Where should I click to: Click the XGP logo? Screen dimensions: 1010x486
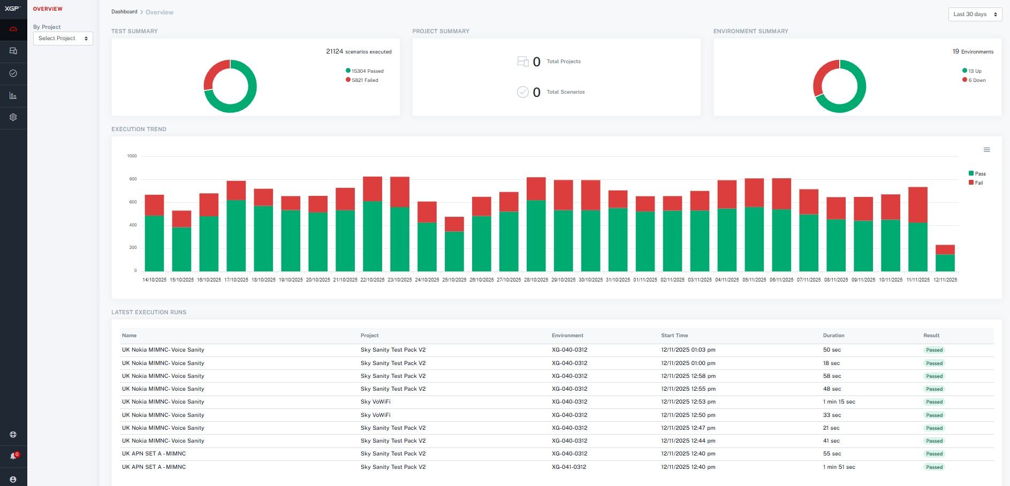tap(12, 9)
